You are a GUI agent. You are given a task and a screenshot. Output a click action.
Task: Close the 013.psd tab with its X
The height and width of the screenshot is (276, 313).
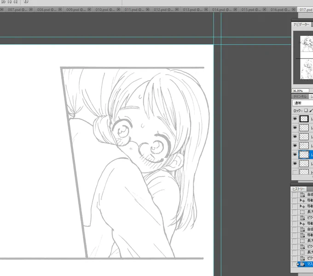pyautogui.click(x=206, y=9)
